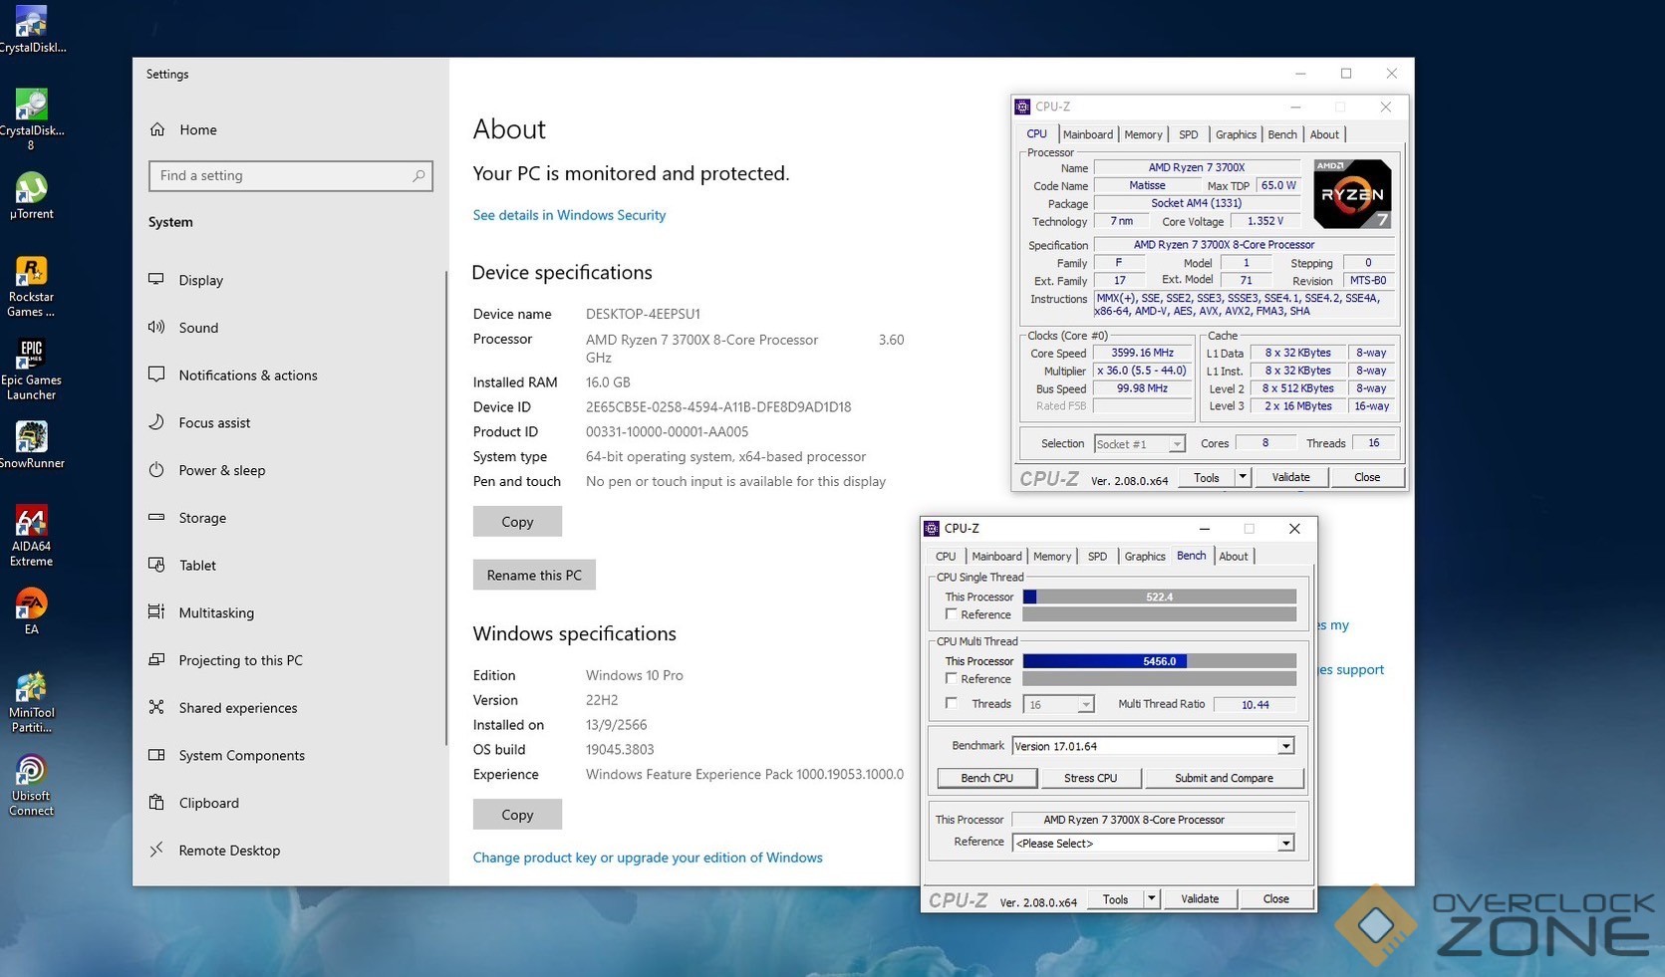This screenshot has width=1665, height=977.
Task: Open the See details in Windows Security link
Action: click(569, 215)
